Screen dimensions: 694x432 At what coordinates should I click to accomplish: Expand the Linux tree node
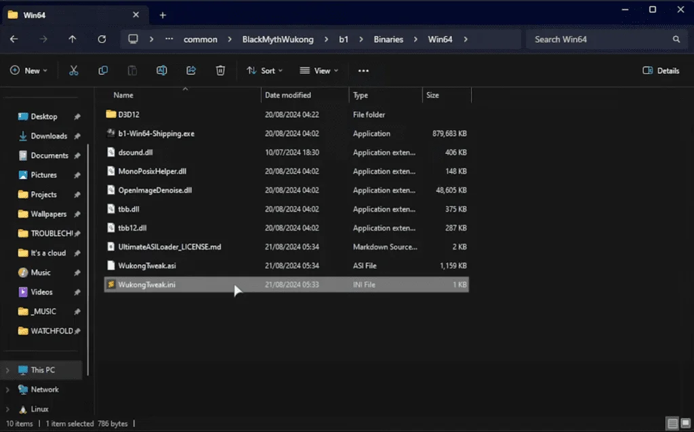7,409
